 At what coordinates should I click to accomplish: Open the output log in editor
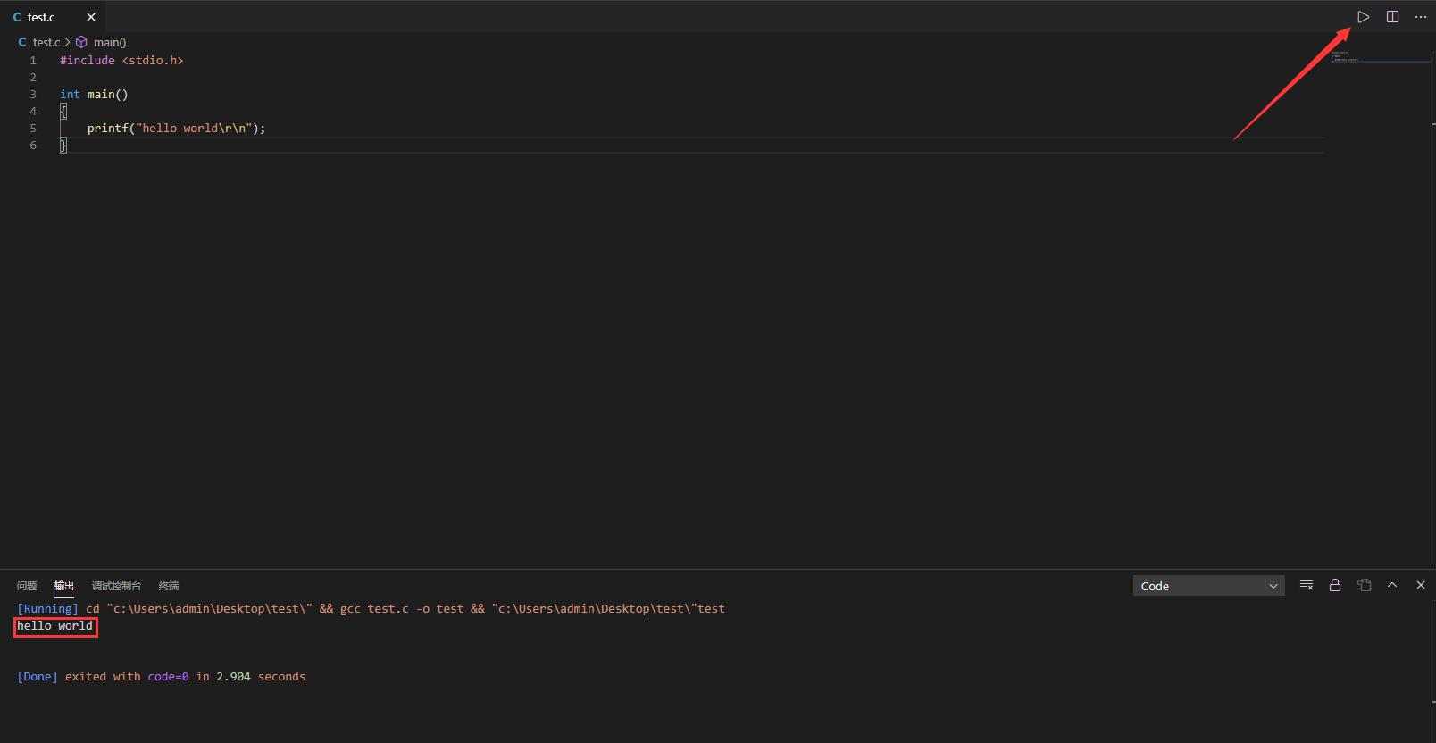click(x=1364, y=586)
